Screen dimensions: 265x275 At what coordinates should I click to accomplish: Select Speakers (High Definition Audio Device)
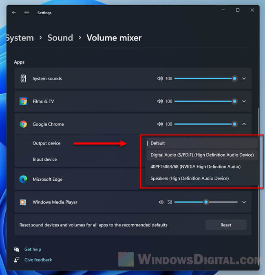pos(202,178)
